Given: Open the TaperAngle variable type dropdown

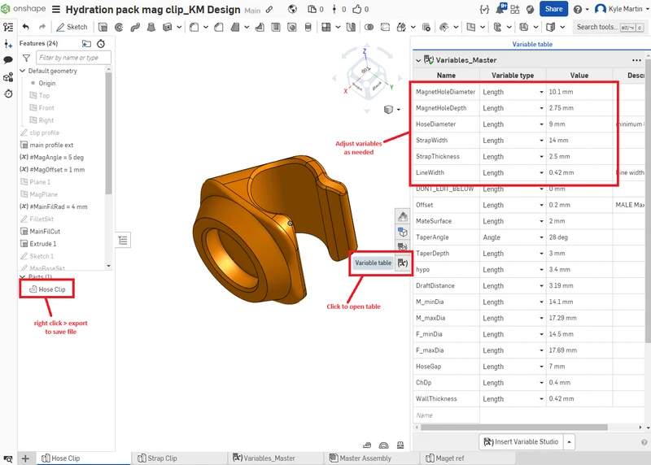Looking at the screenshot, I should (541, 237).
